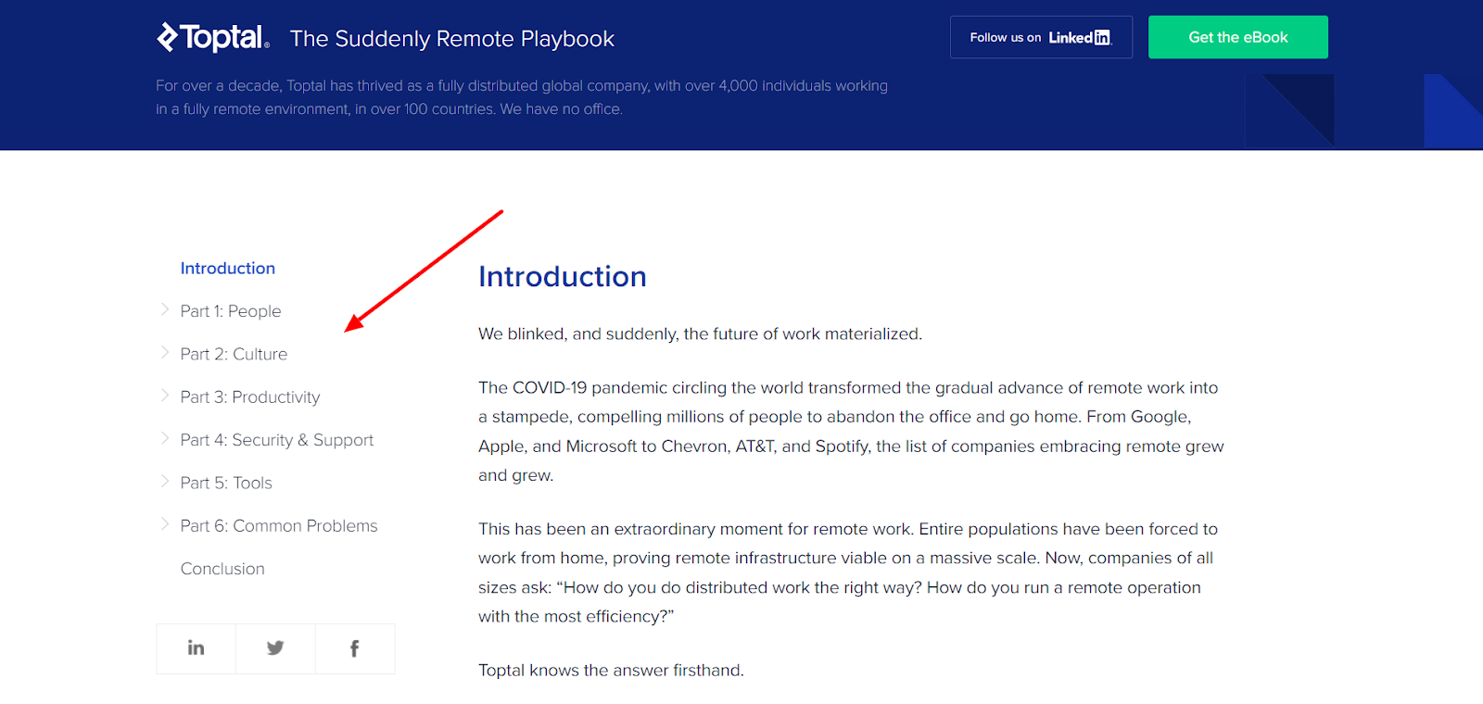This screenshot has height=704, width=1483.
Task: Expand the Part 3: Productivity chevron
Action: pos(164,396)
